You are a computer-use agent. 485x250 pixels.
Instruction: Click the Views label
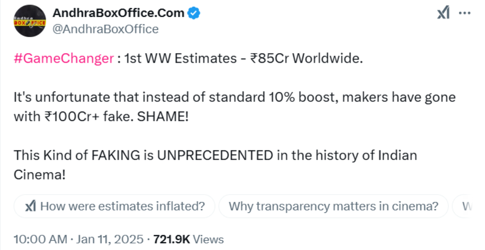(x=208, y=239)
